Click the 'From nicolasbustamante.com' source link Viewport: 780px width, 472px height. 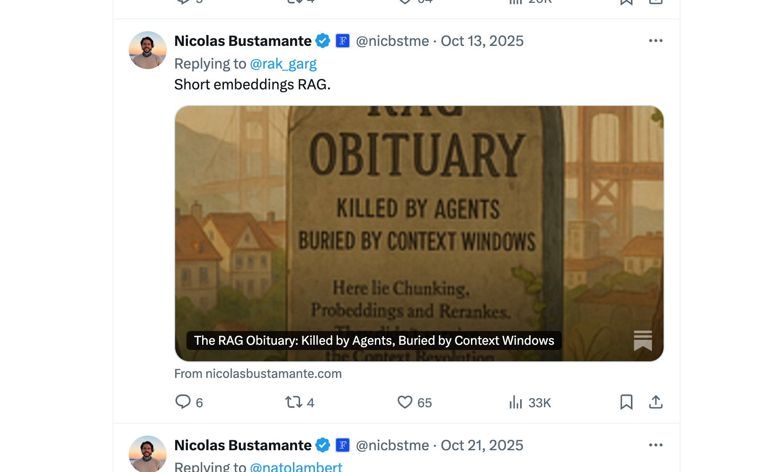pos(258,374)
